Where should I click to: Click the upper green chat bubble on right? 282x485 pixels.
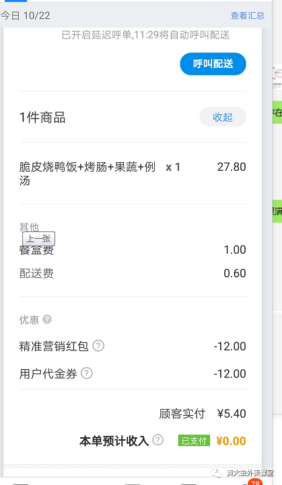point(277,112)
